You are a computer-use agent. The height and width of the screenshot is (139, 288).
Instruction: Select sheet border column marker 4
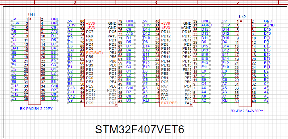156,2
